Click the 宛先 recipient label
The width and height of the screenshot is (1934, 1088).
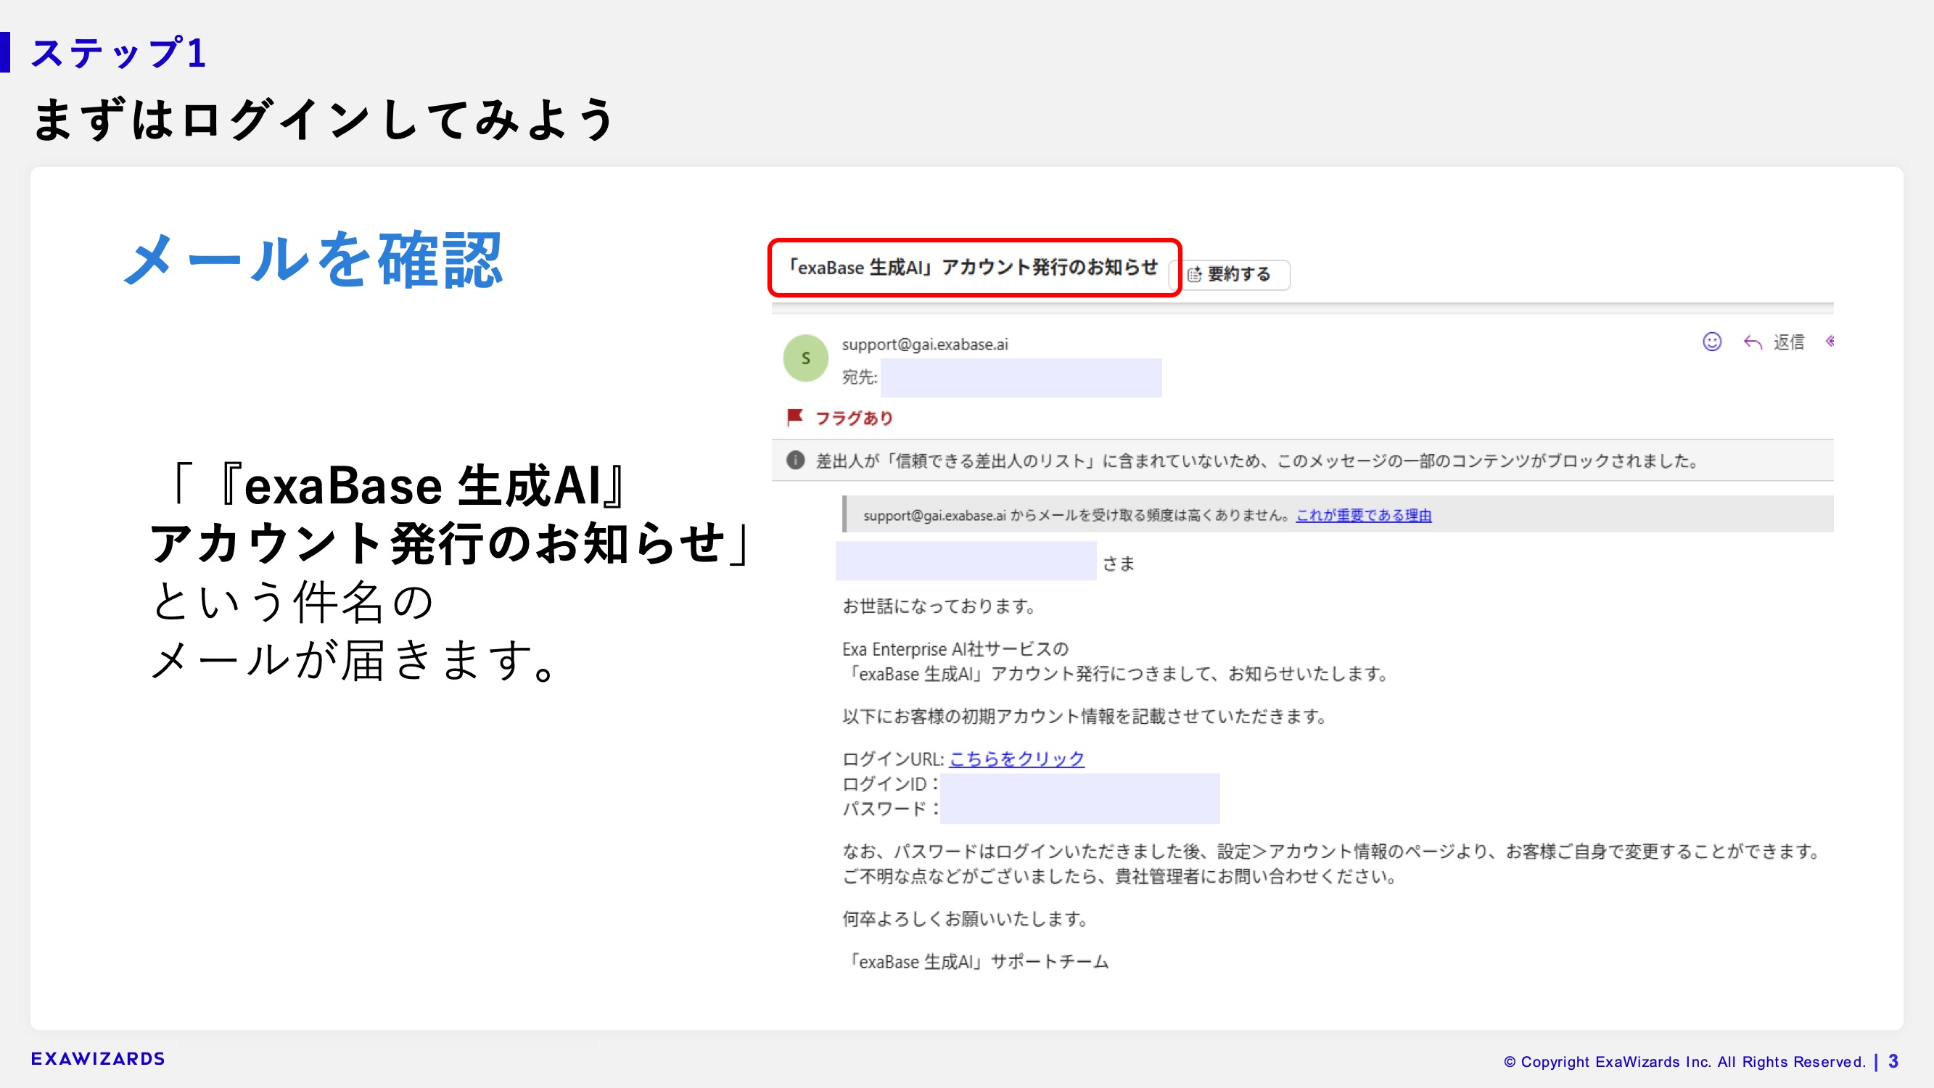coord(860,377)
